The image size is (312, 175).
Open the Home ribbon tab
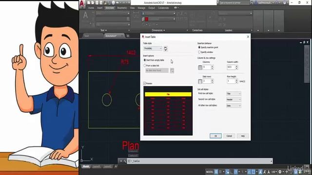[91, 8]
